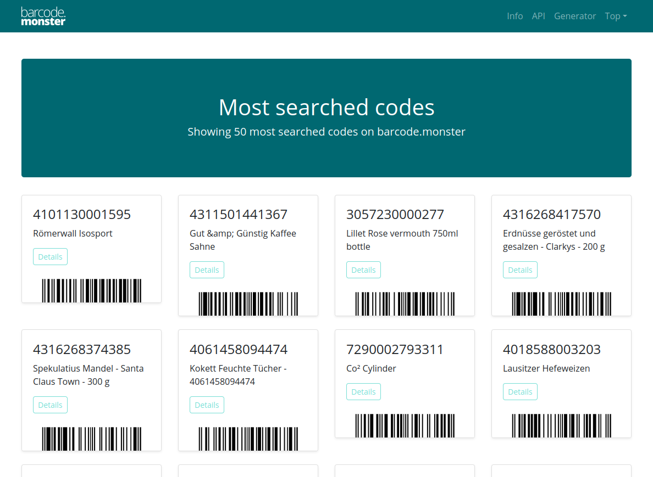The image size is (653, 477).
Task: Open Details for Co² Cylinder
Action: click(x=363, y=392)
